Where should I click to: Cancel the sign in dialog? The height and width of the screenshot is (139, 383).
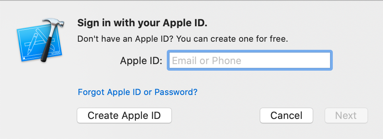click(286, 115)
